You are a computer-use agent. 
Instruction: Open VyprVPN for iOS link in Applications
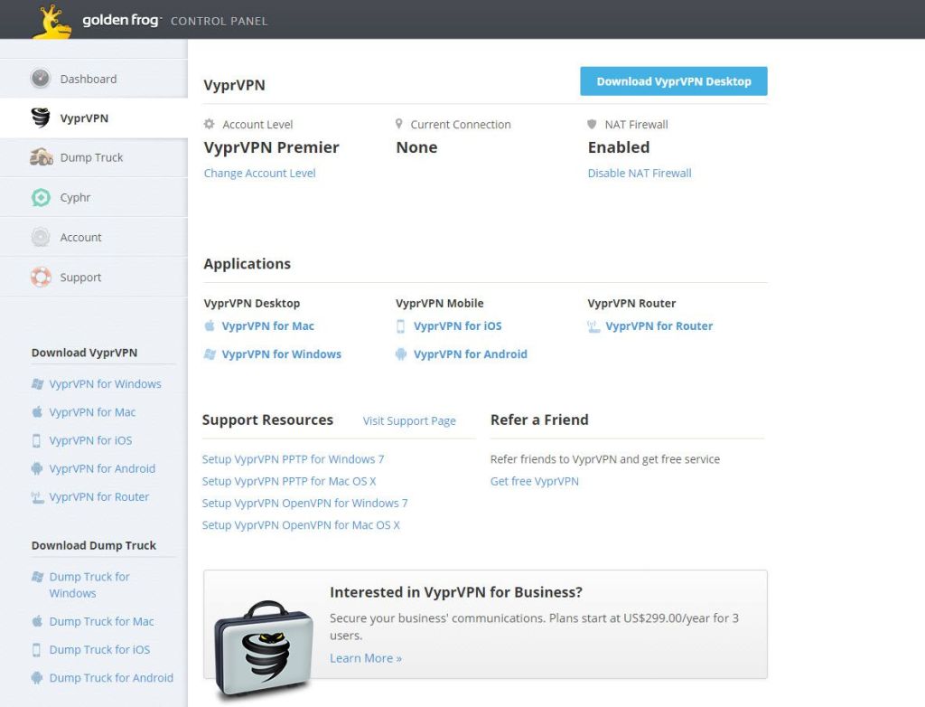click(x=457, y=326)
